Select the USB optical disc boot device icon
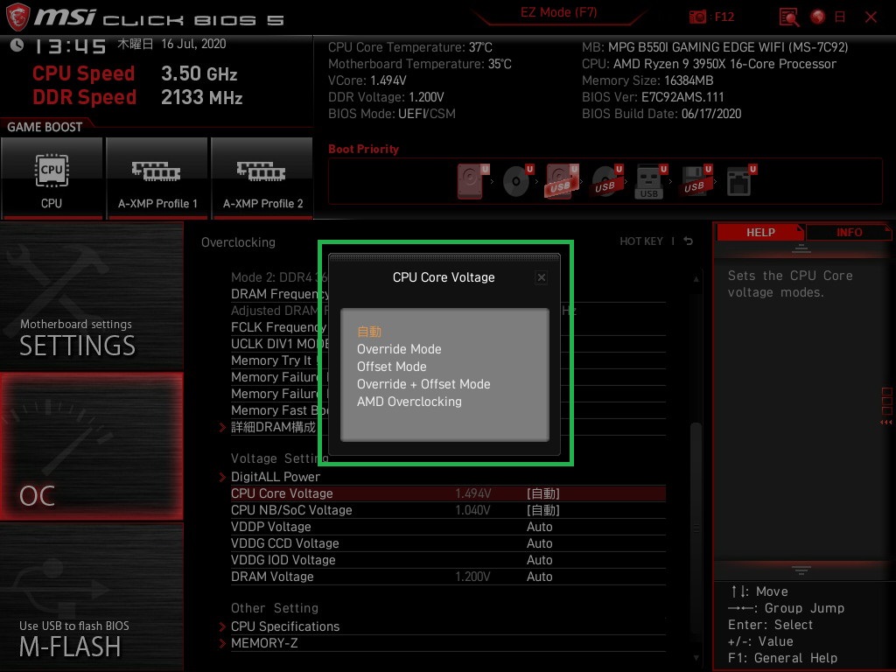The width and height of the screenshot is (896, 672). coord(607,181)
